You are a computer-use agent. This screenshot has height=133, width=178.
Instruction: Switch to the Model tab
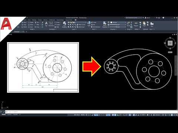pos(4,115)
